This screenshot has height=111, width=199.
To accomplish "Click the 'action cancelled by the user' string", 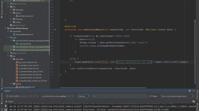I will (x=134, y=62).
